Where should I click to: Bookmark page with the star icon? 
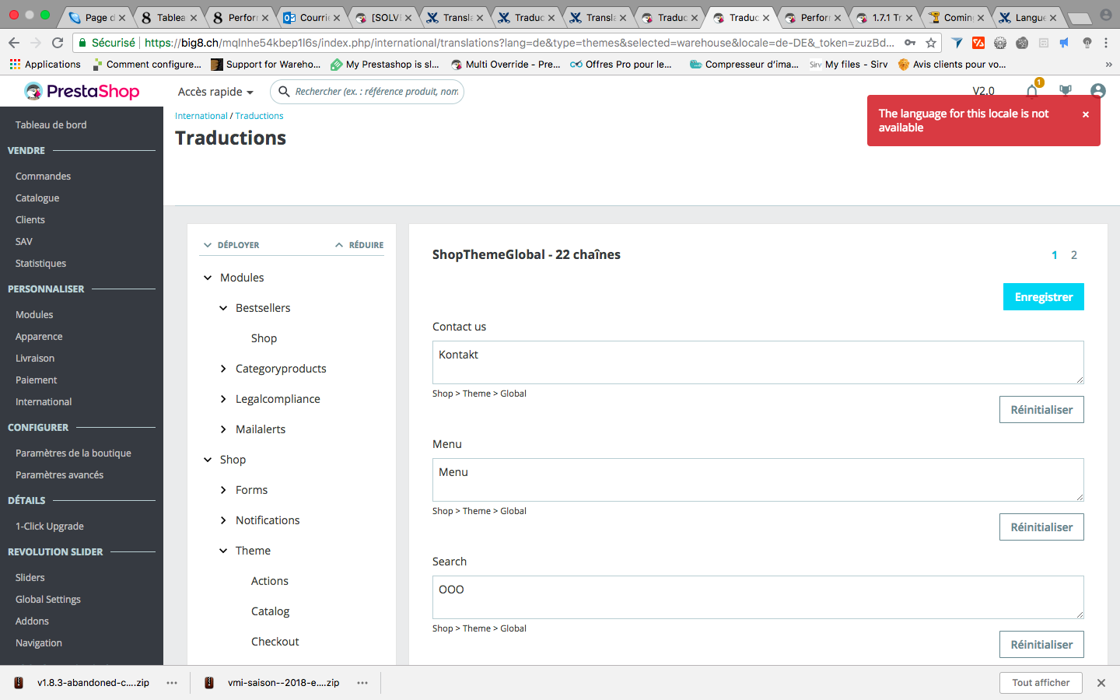[x=931, y=43]
